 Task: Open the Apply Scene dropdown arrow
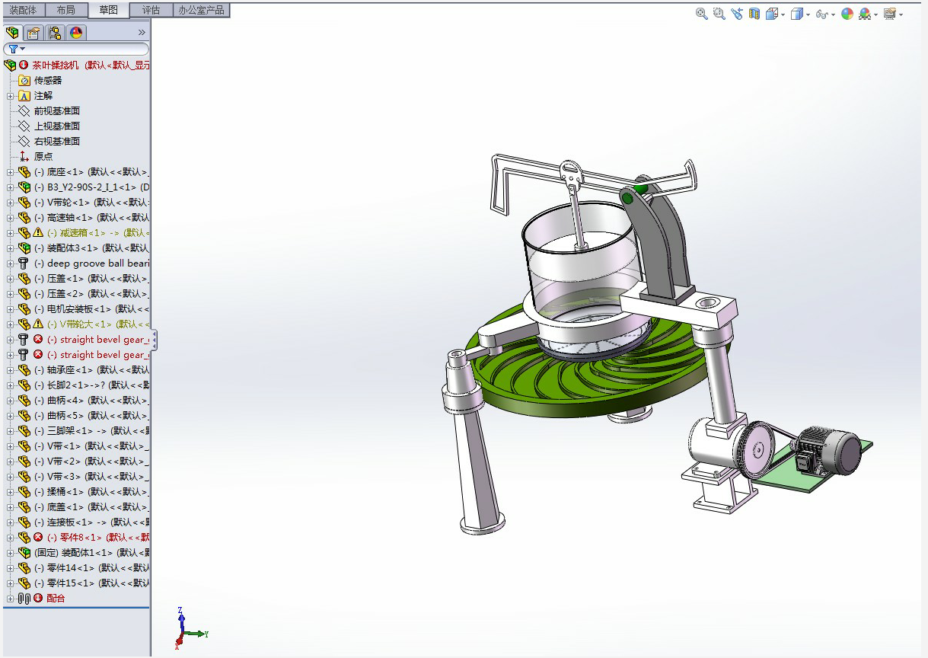(875, 14)
